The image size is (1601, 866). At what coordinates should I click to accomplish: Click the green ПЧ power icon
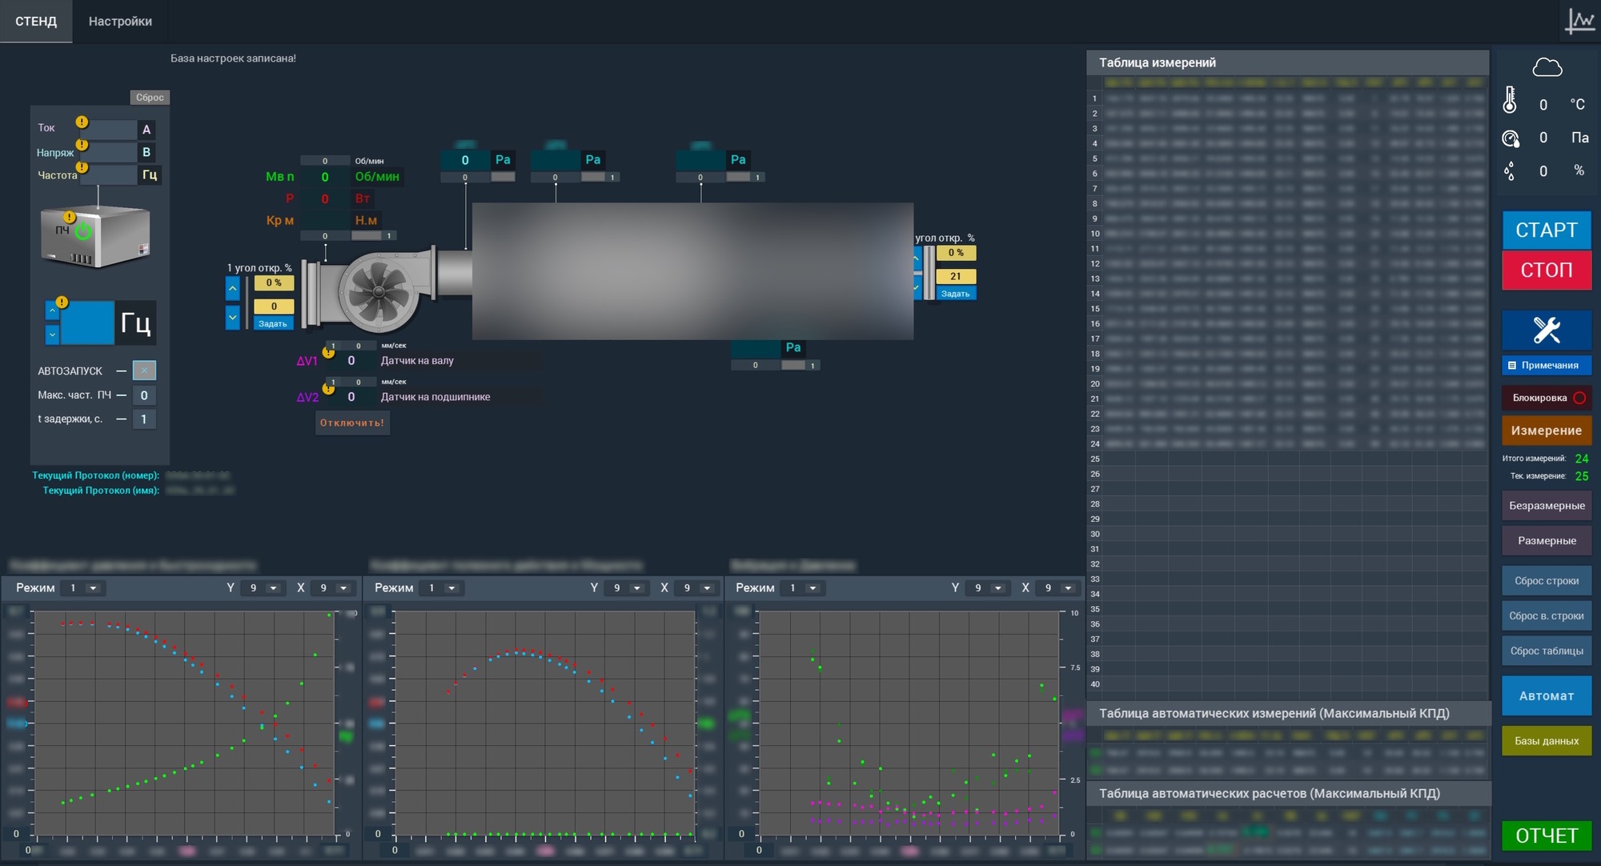click(83, 231)
